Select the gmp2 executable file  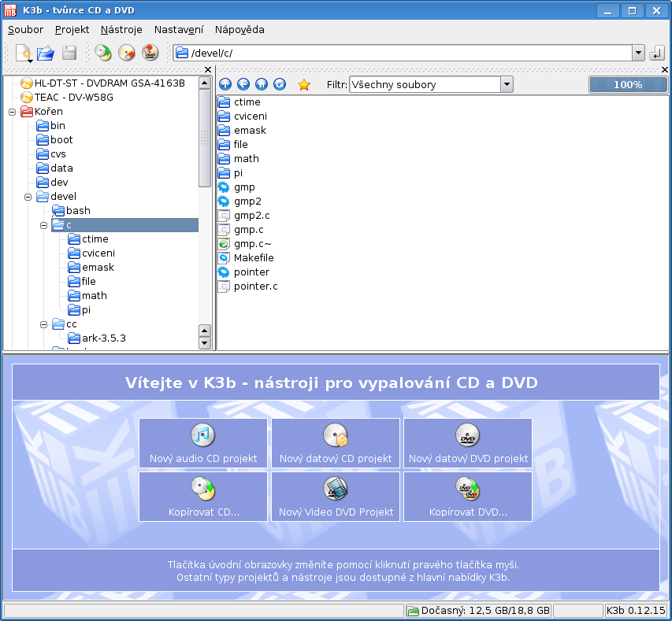[x=239, y=201]
